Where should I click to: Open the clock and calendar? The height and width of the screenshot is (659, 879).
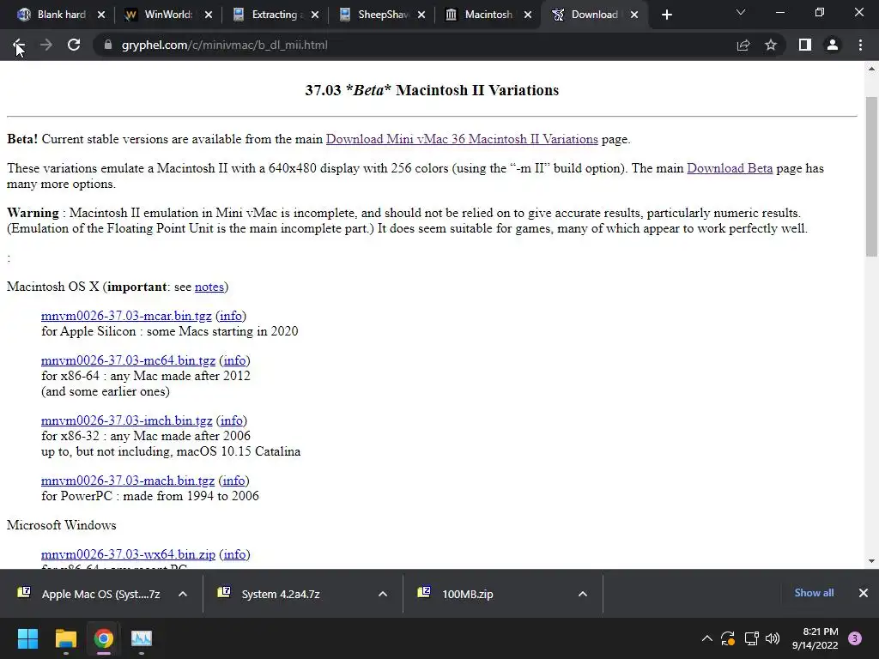pyautogui.click(x=815, y=638)
